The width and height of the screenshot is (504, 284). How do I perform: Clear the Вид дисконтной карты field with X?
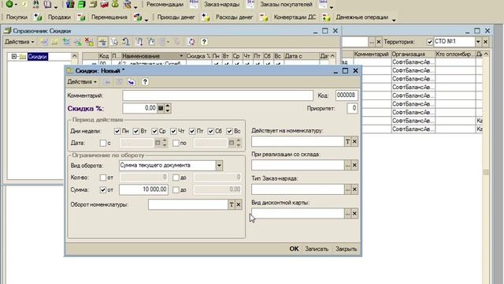coord(354,214)
